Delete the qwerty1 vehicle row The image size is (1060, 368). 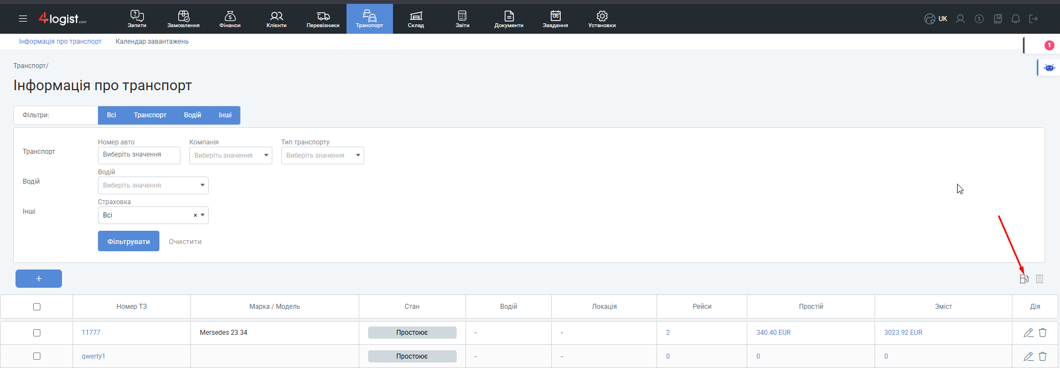coord(1042,356)
